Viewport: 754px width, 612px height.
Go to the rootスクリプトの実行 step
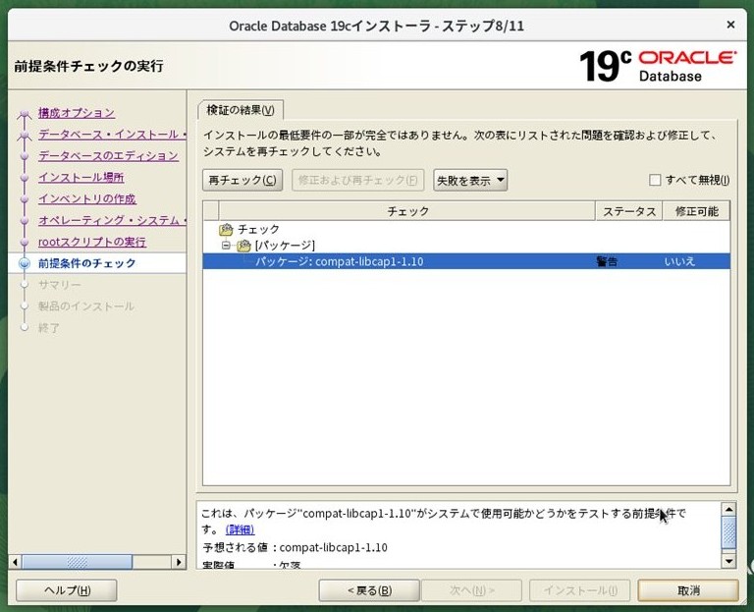[92, 242]
